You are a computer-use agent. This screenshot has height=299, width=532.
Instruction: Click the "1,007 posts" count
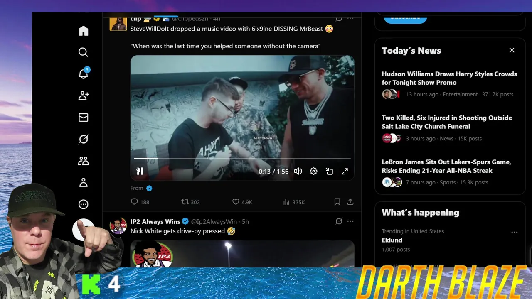click(x=396, y=250)
